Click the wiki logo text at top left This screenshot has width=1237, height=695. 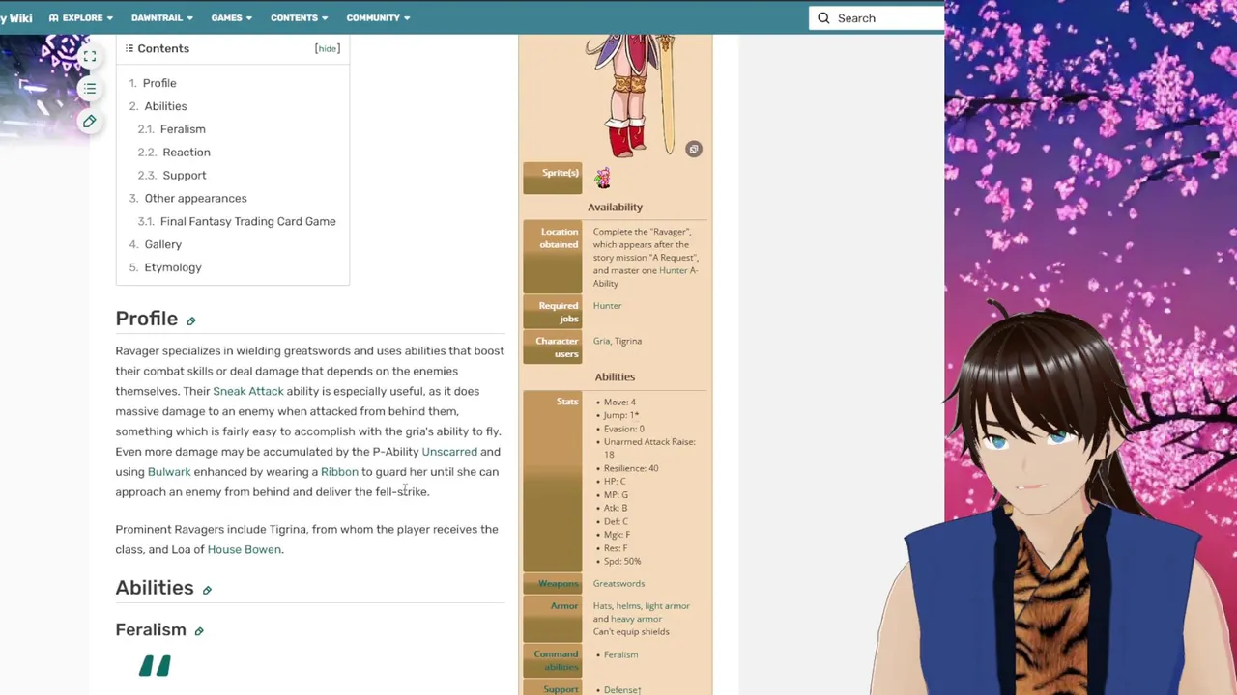(x=15, y=17)
